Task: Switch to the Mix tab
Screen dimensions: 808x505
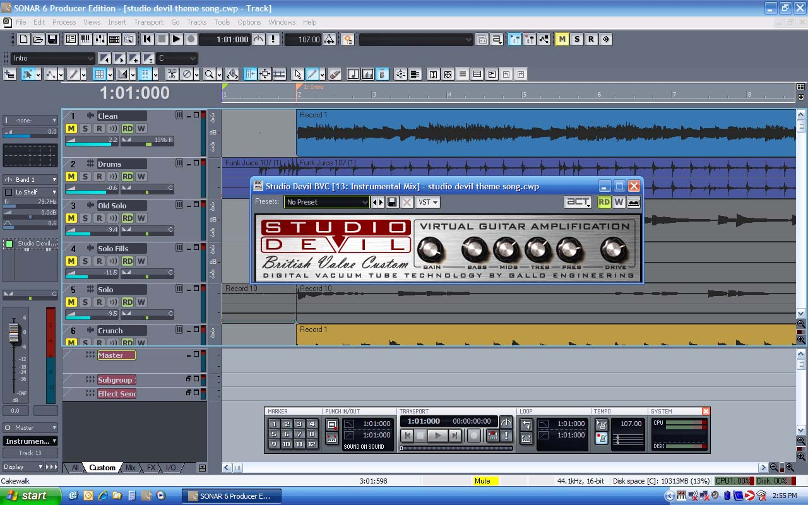Action: [131, 468]
